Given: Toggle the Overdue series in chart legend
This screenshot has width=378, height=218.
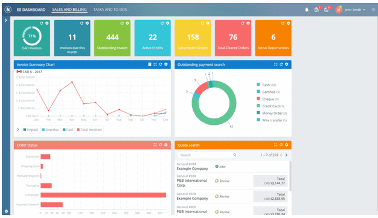Looking at the screenshot, I should 50,130.
